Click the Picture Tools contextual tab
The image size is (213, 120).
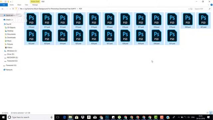(35, 1)
